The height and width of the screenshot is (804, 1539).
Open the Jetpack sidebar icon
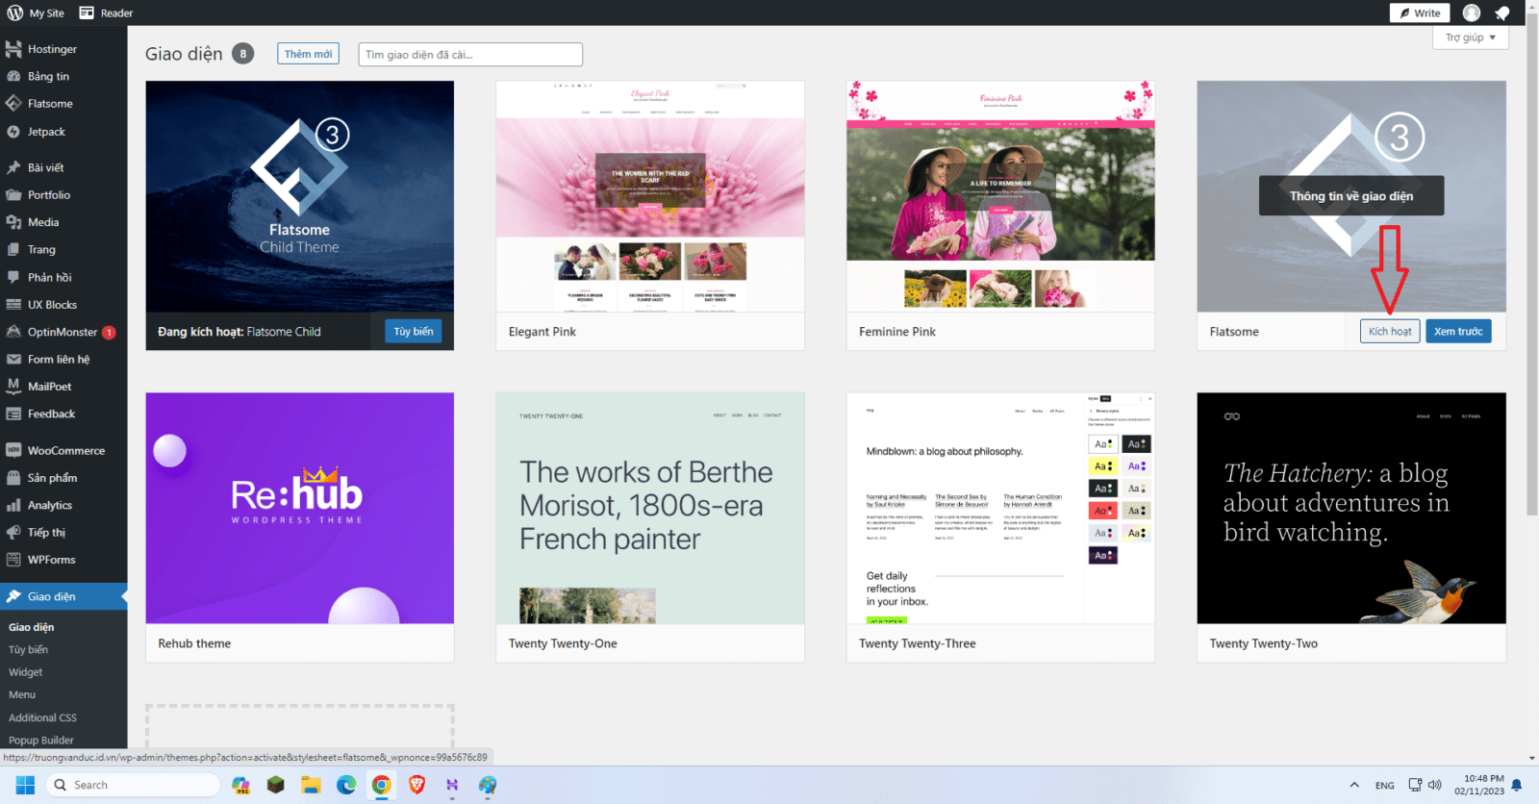(13, 132)
